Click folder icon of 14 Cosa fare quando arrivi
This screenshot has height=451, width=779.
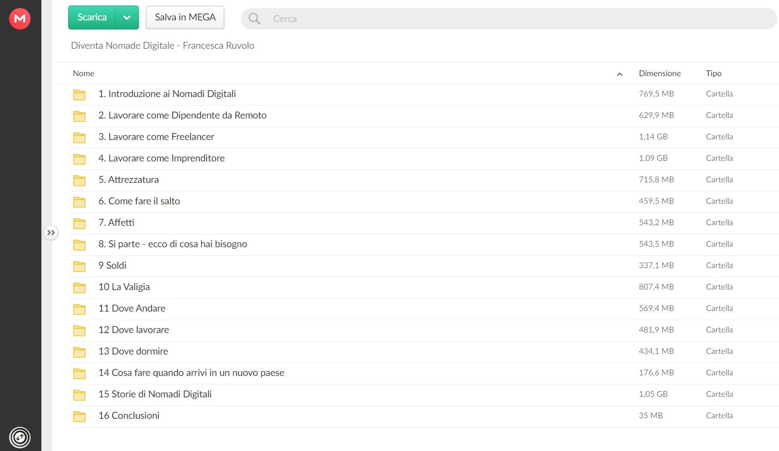click(x=79, y=373)
